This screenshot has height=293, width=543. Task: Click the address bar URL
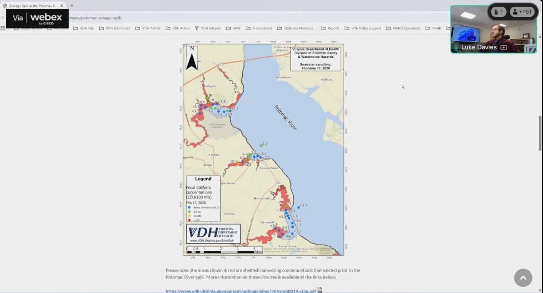pyautogui.click(x=95, y=18)
